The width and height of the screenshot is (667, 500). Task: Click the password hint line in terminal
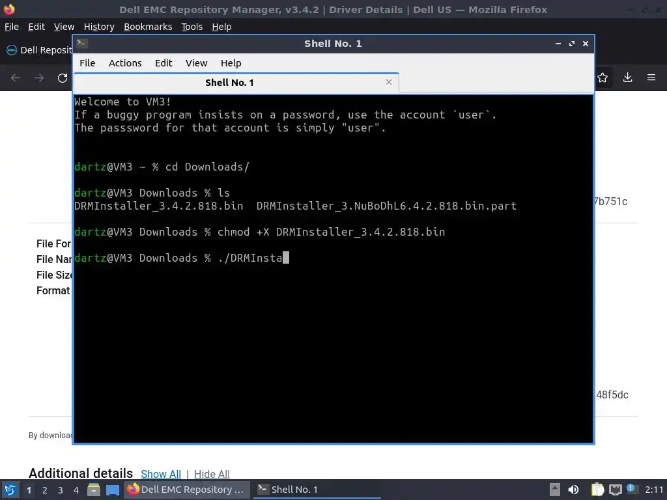230,128
